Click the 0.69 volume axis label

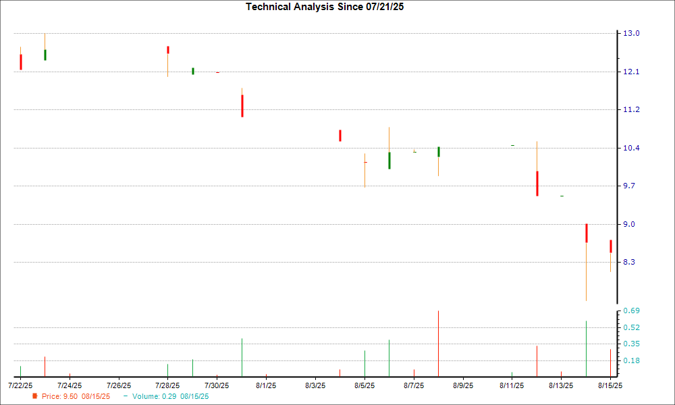pos(631,310)
